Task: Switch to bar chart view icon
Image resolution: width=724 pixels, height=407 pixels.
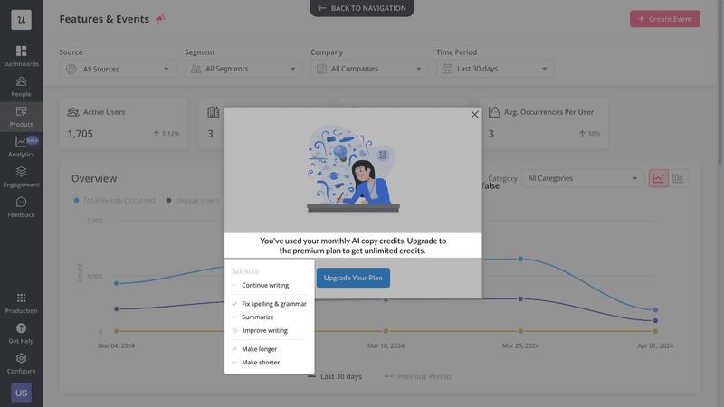Action: 678,178
